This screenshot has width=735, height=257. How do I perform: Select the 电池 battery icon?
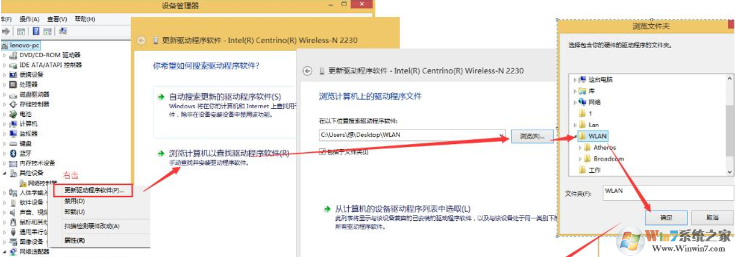coord(14,114)
